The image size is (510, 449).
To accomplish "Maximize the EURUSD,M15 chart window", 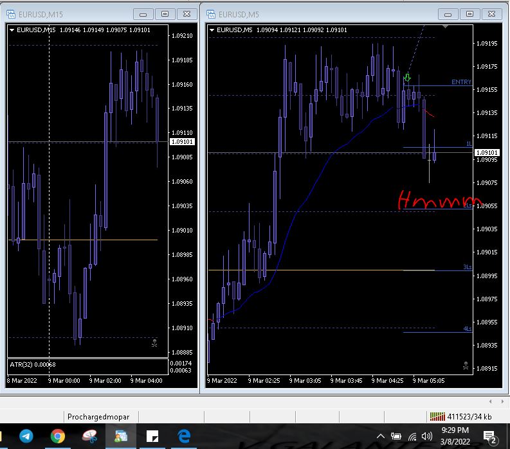I will (165, 14).
